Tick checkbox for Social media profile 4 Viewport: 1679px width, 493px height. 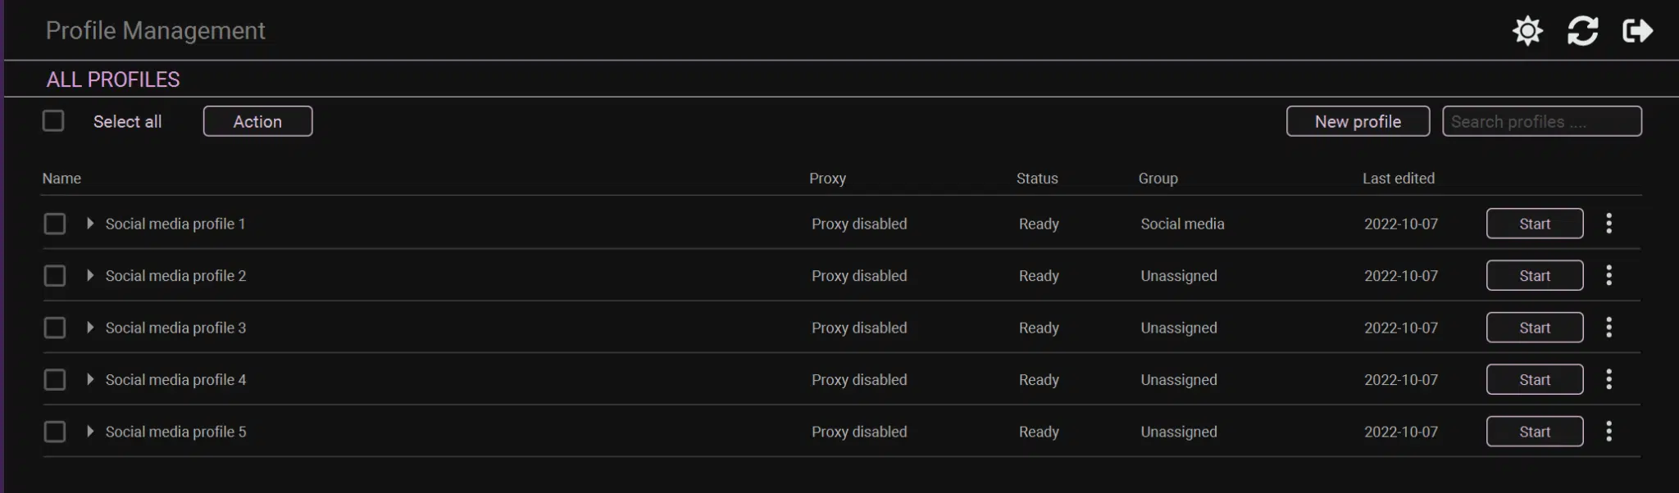tap(55, 380)
